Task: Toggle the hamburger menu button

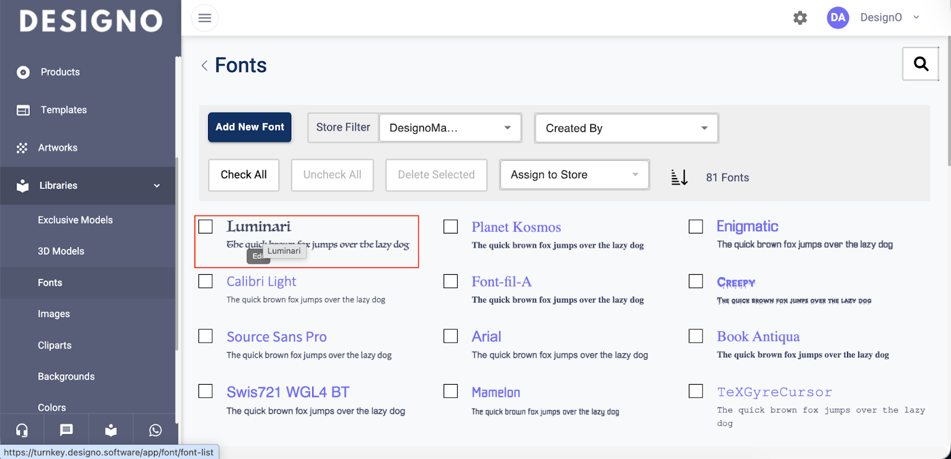Action: point(204,18)
